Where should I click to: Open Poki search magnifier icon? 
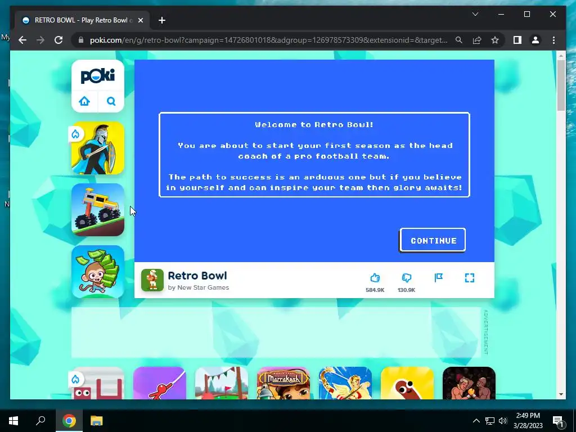point(111,101)
